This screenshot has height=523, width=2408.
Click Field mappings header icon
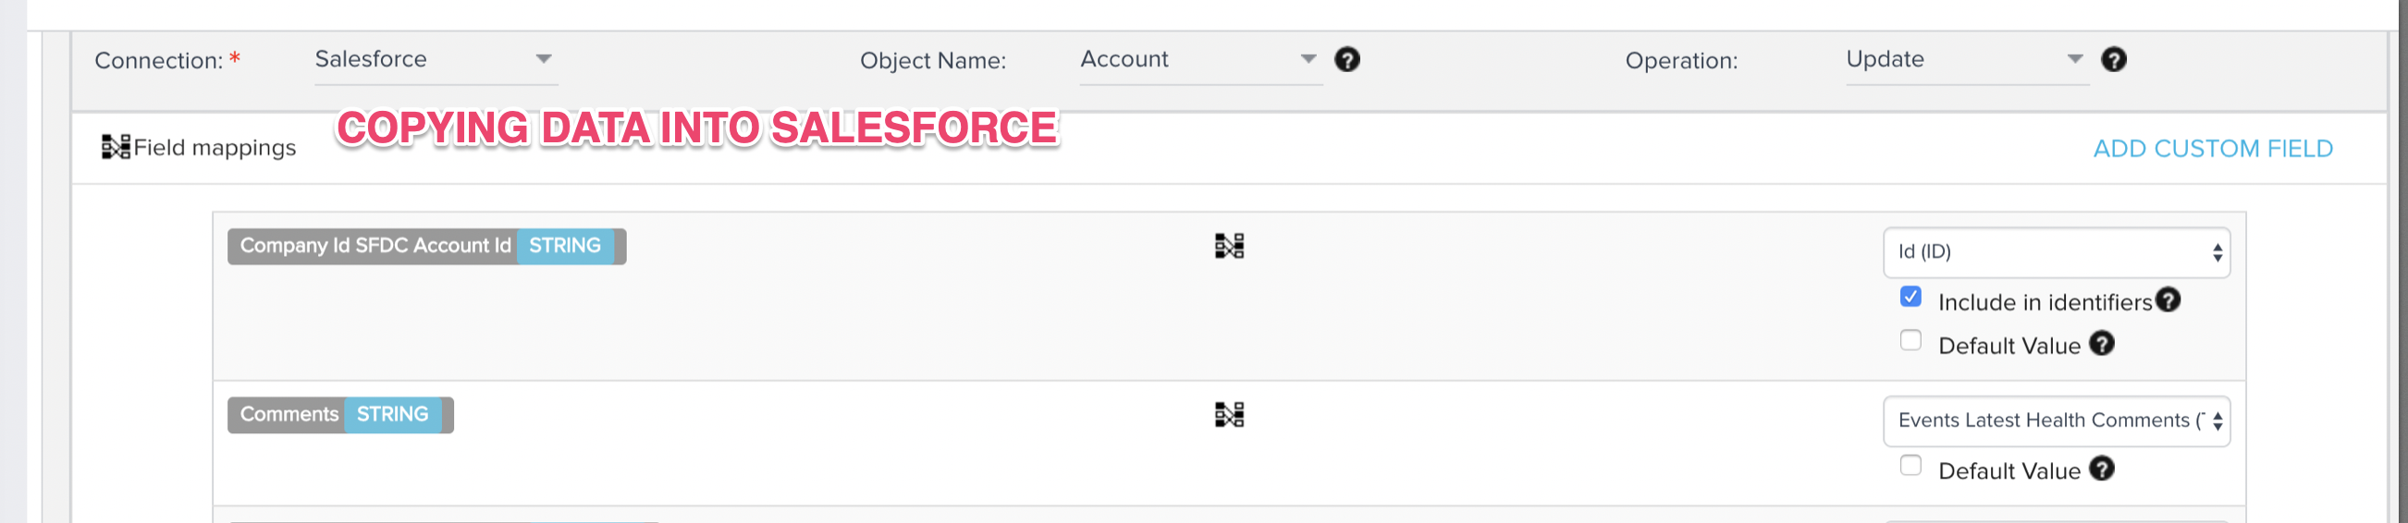point(116,147)
